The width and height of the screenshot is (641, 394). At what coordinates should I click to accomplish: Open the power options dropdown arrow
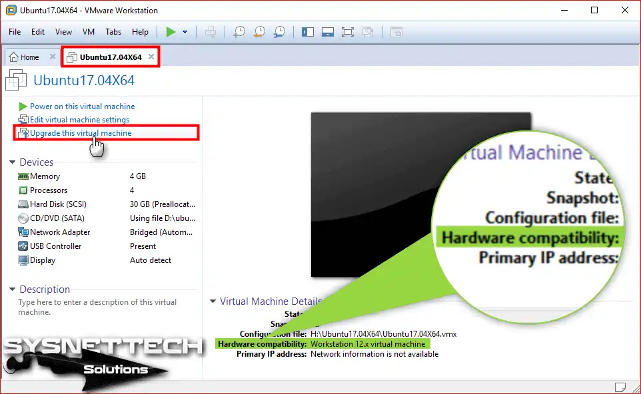pyautogui.click(x=185, y=32)
